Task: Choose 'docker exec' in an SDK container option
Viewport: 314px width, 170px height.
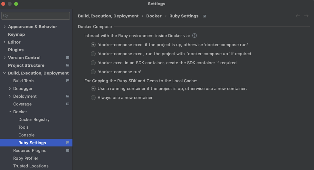Action: point(93,63)
